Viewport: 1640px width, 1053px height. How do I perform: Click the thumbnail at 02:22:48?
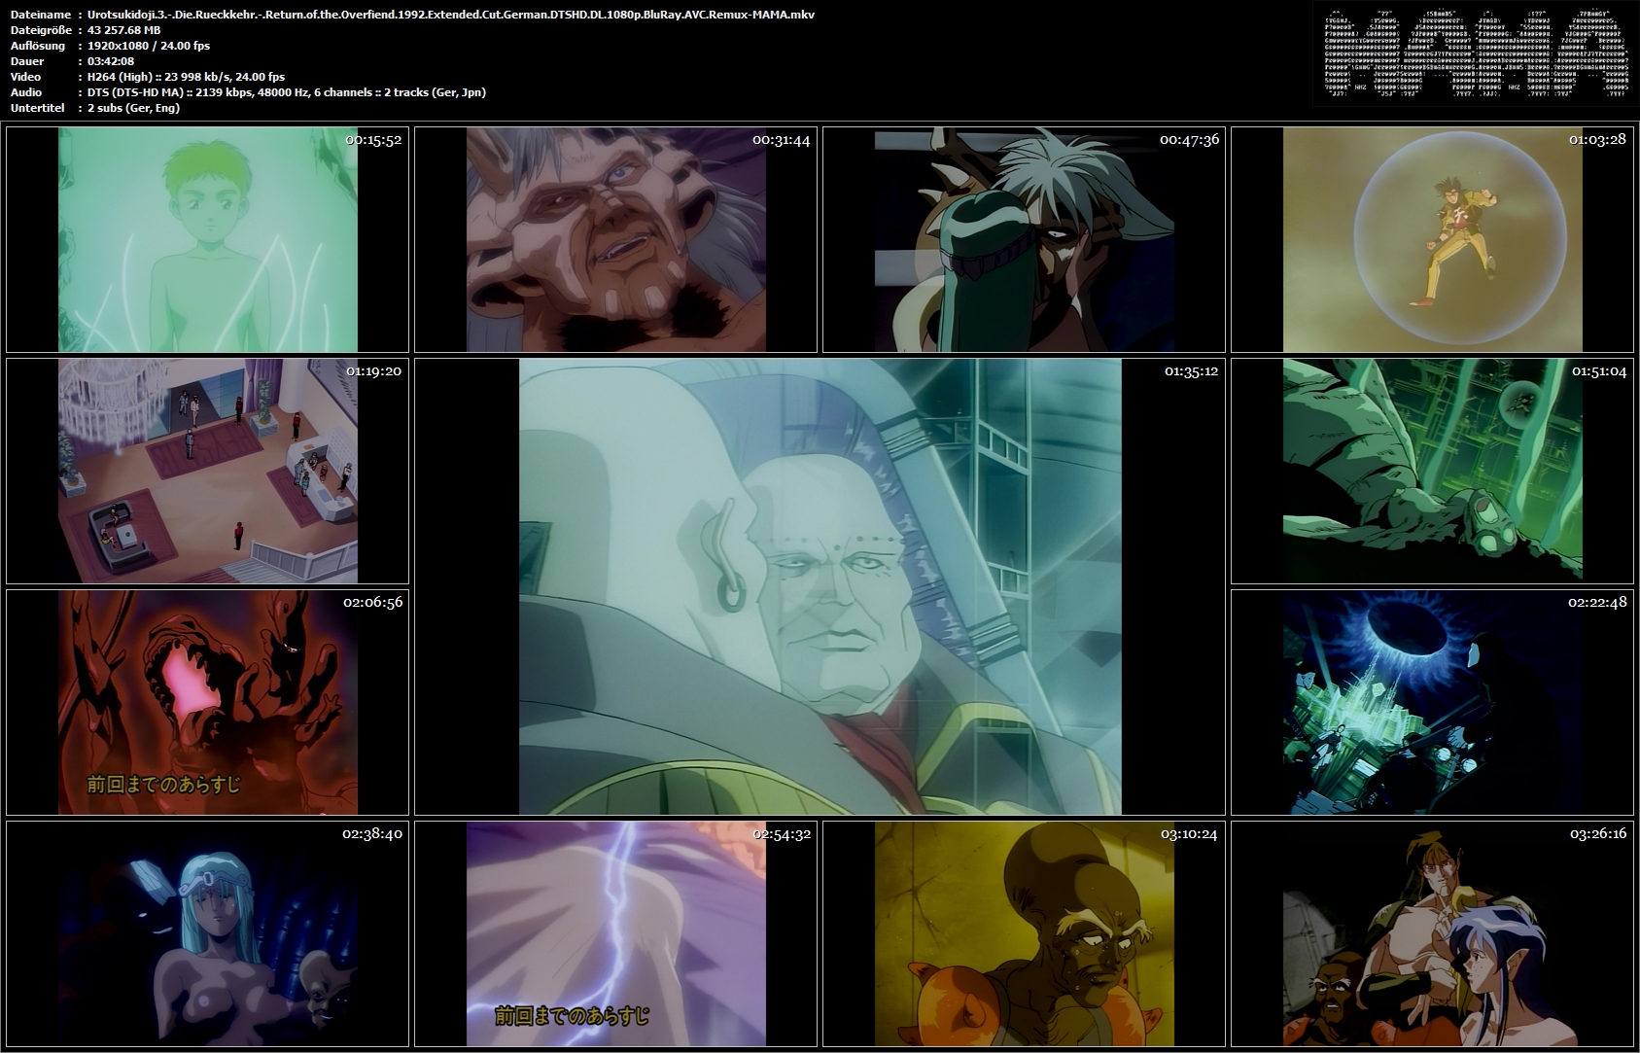[1432, 702]
